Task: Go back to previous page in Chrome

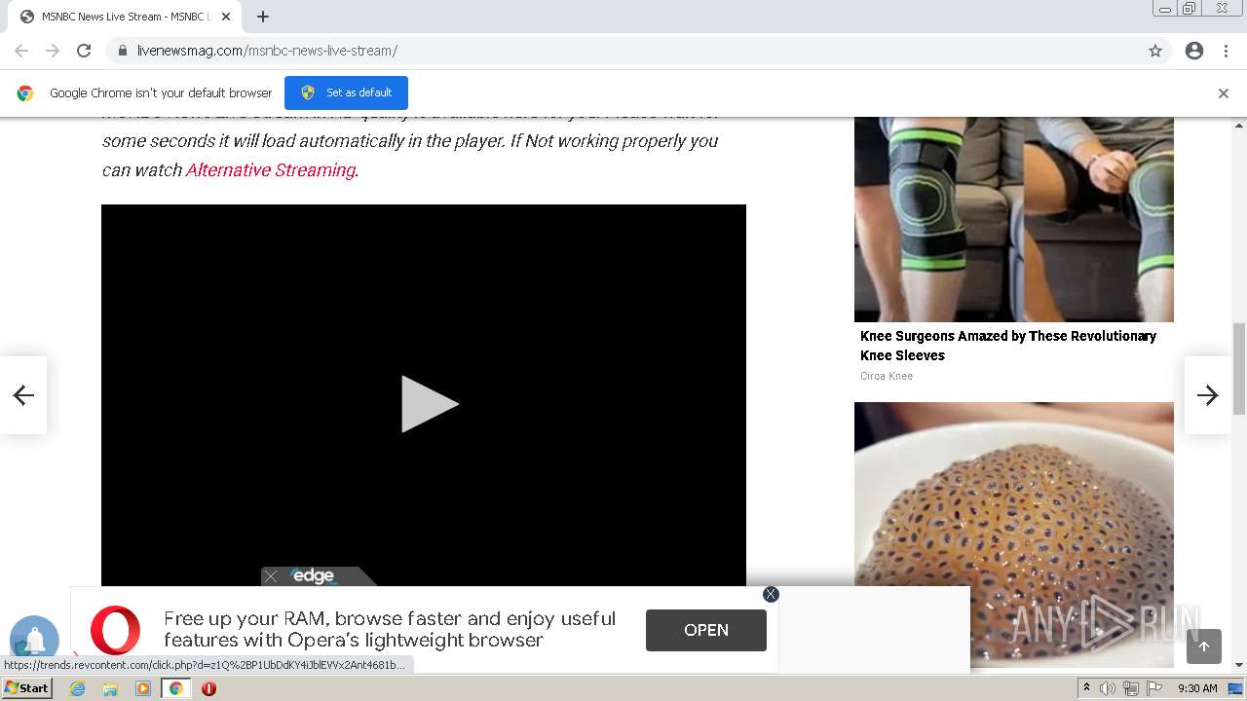Action: click(21, 51)
